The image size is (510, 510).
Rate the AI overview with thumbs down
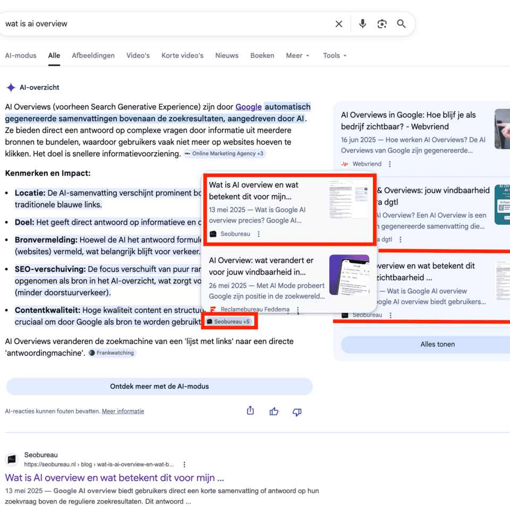[x=297, y=411]
